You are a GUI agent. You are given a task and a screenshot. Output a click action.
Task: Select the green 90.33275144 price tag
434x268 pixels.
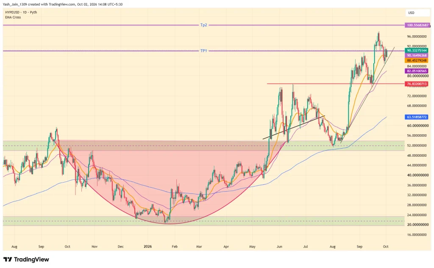point(417,51)
